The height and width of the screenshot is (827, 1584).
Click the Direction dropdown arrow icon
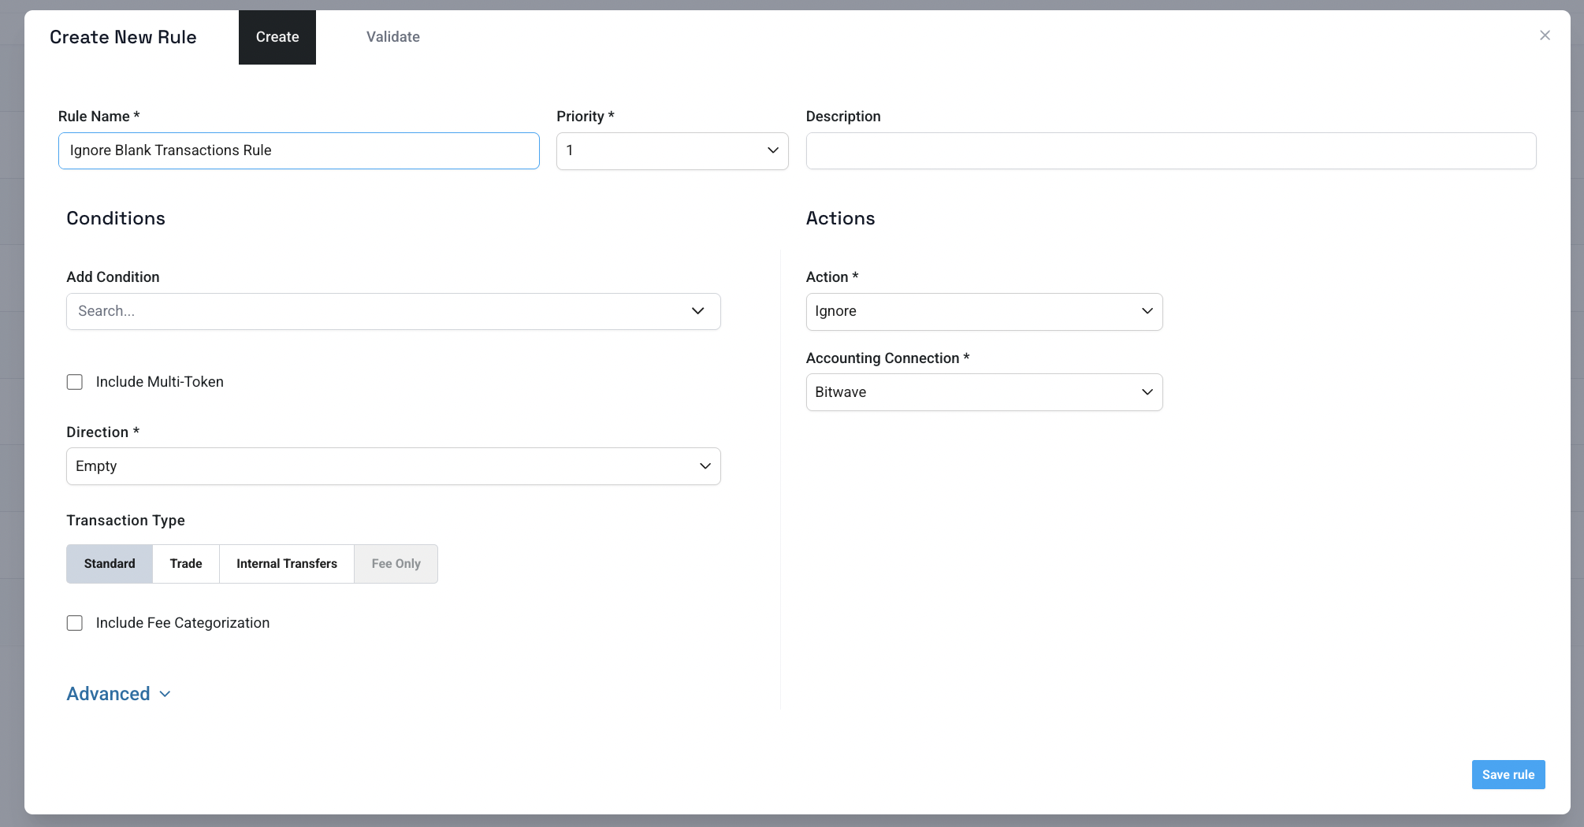(705, 466)
